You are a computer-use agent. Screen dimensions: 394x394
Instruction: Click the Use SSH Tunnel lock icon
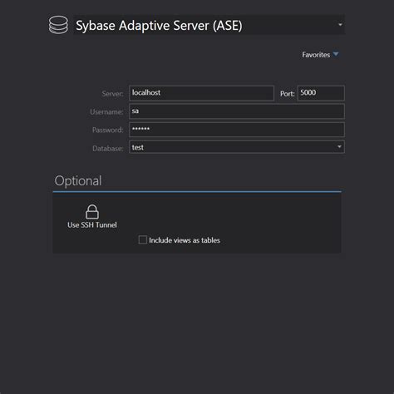pyautogui.click(x=92, y=212)
